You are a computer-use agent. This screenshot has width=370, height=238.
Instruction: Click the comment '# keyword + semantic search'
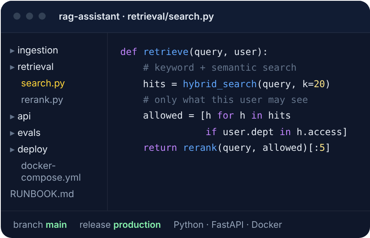[220, 68]
